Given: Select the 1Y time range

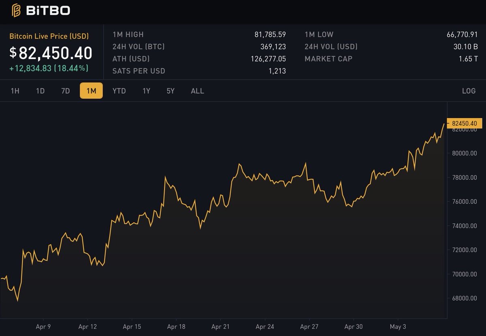Looking at the screenshot, I should [146, 91].
